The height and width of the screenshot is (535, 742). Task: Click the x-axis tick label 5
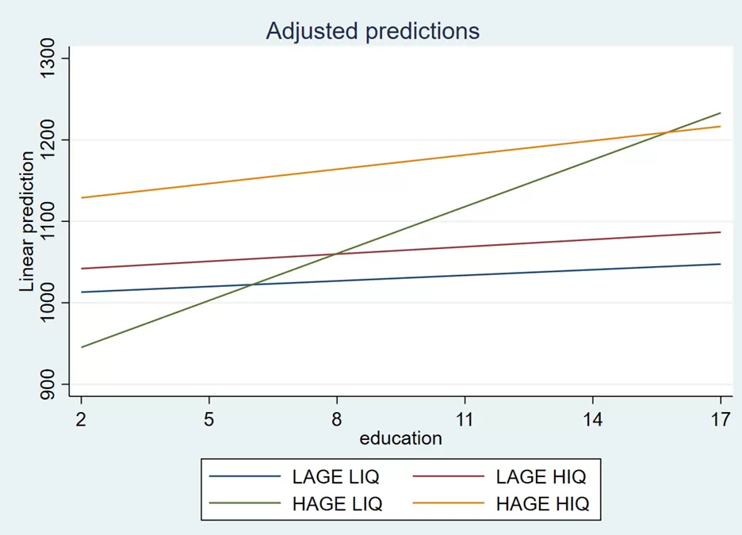pos(208,419)
